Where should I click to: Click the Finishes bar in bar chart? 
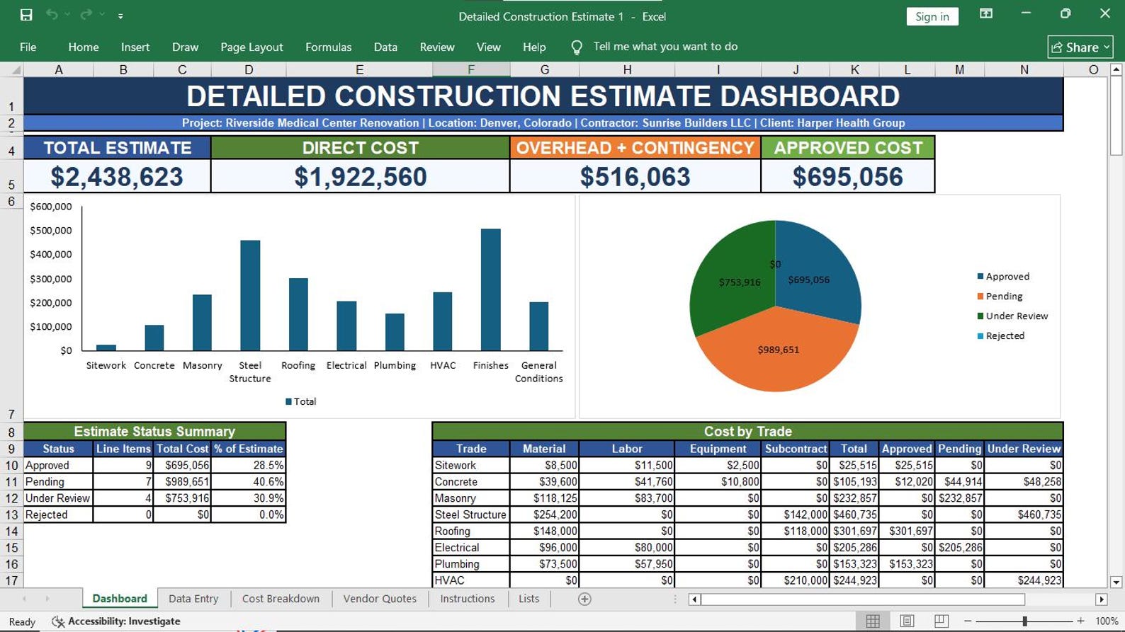coord(491,289)
